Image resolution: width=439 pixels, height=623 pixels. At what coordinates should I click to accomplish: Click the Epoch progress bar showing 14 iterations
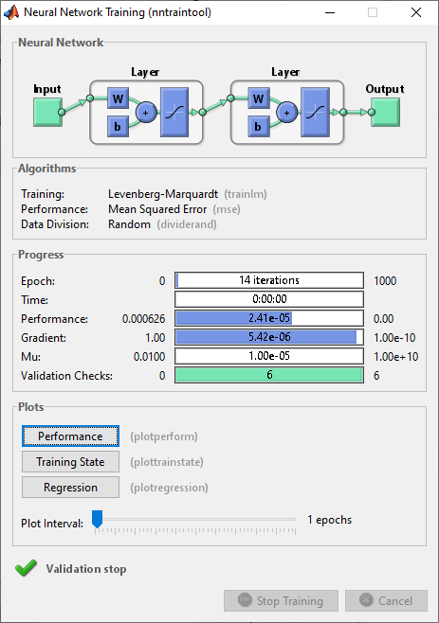point(269,280)
